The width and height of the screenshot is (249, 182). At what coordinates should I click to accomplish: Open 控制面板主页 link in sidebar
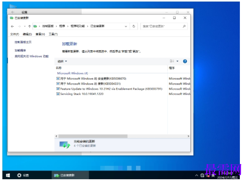[23, 42]
